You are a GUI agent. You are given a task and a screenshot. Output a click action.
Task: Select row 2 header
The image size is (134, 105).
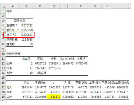click(x=3, y=16)
